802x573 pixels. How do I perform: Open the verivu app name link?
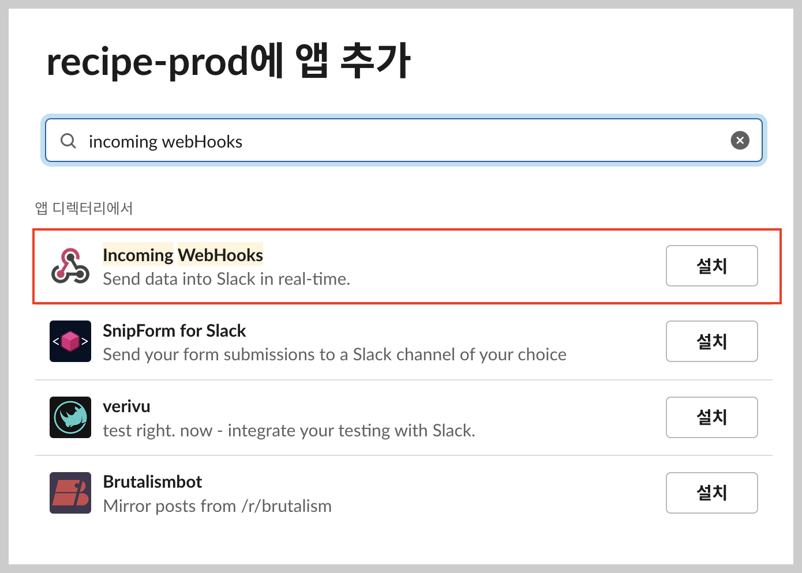[126, 406]
